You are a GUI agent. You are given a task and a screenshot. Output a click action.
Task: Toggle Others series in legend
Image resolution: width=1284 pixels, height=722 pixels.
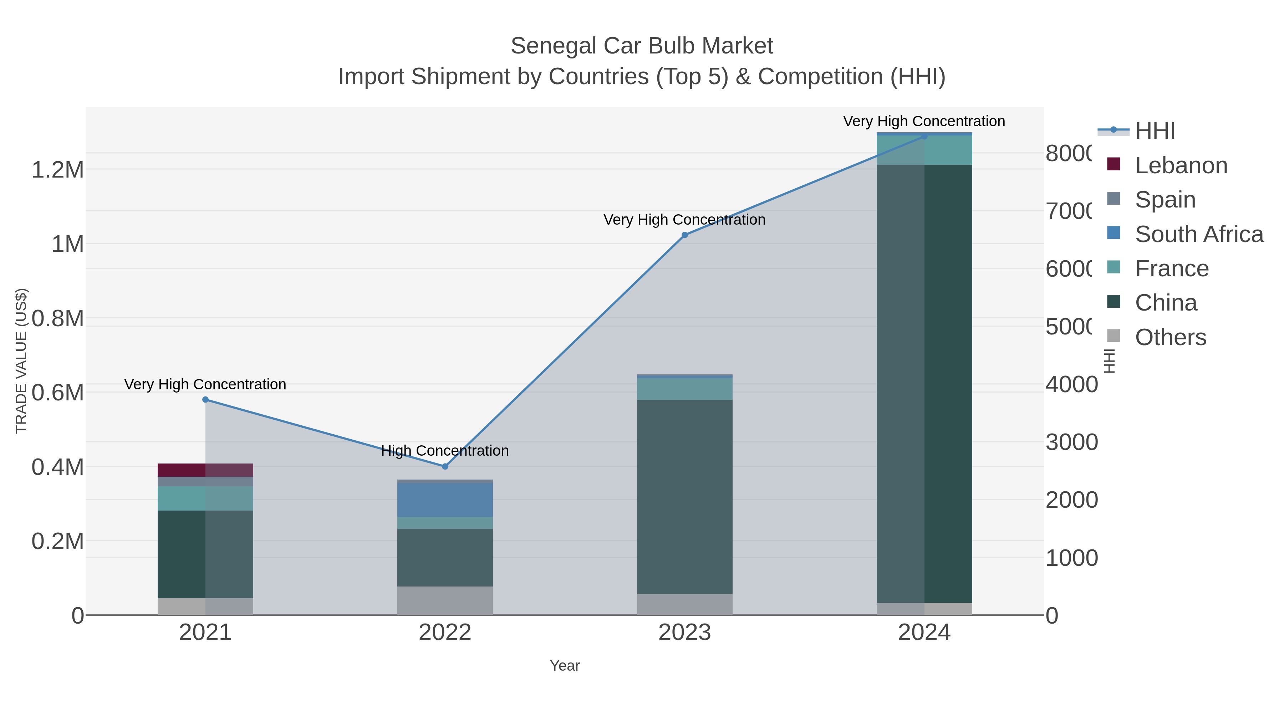coord(1156,337)
